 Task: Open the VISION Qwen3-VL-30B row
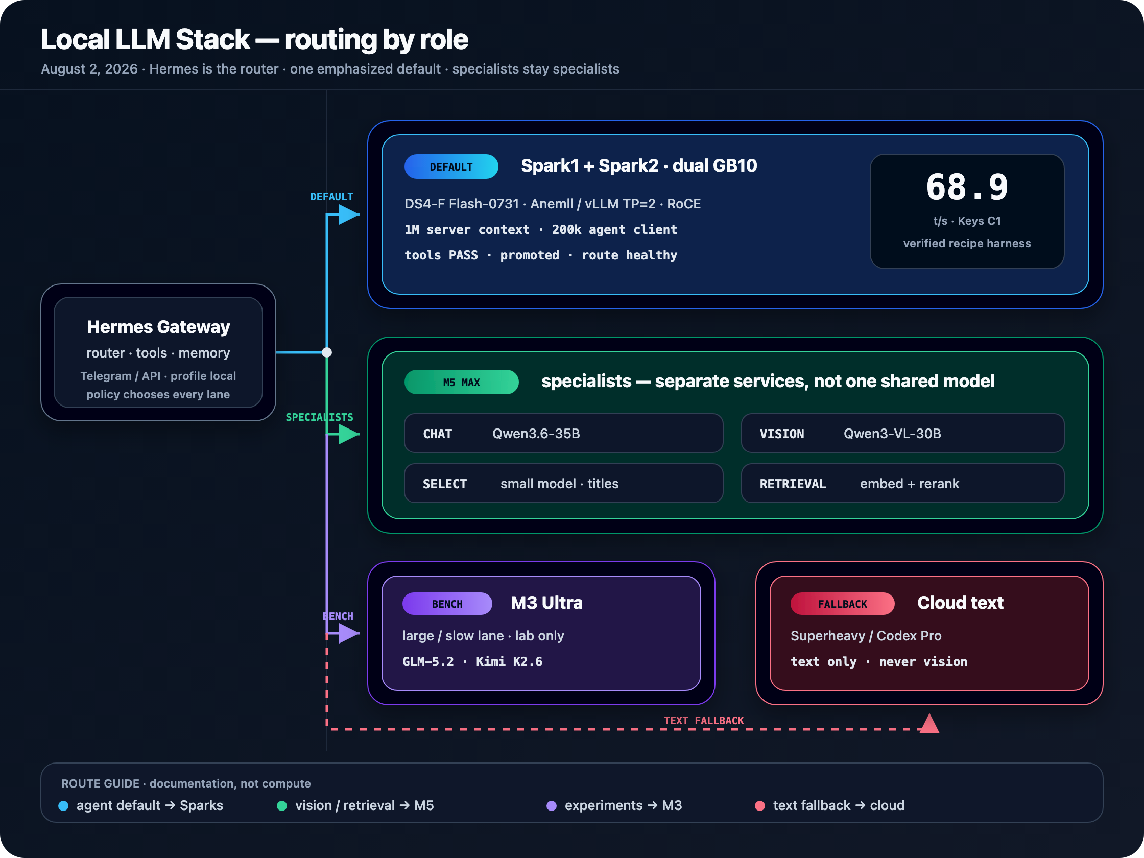pyautogui.click(x=902, y=434)
